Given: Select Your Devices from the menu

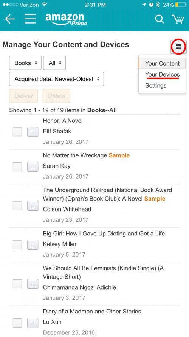Looking at the screenshot, I should tap(163, 75).
